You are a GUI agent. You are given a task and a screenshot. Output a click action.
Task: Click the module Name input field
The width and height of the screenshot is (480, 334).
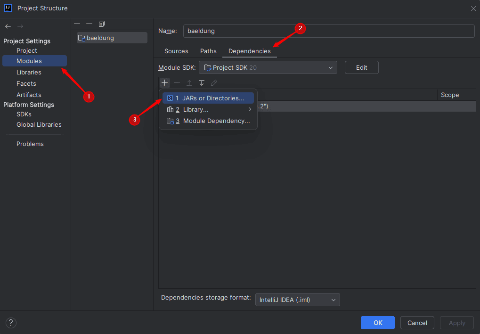329,31
